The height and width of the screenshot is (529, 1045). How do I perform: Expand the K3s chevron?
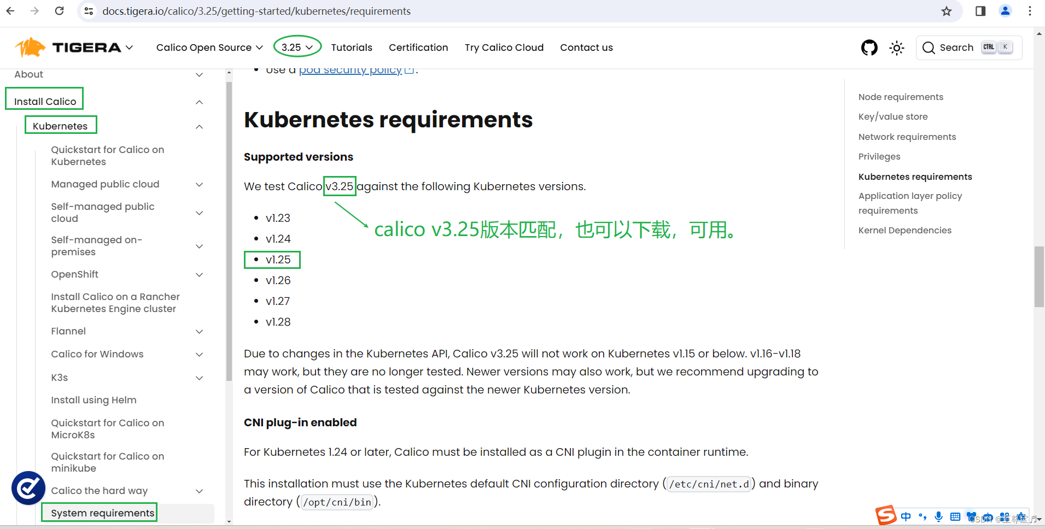200,378
